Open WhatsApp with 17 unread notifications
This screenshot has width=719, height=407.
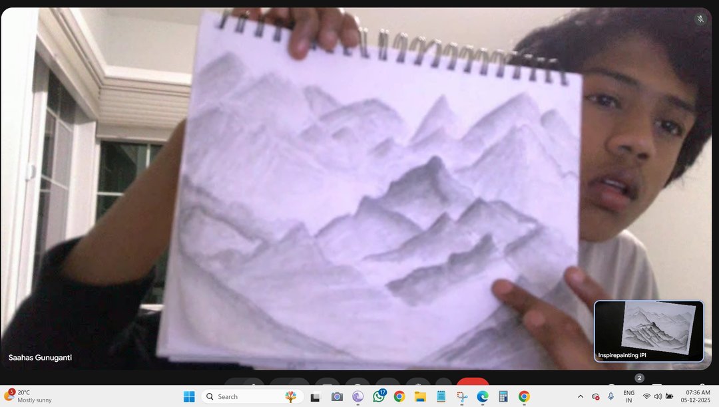tap(379, 396)
